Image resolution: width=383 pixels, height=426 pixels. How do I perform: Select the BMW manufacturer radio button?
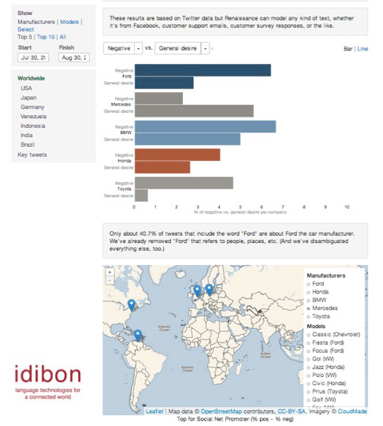coord(308,301)
